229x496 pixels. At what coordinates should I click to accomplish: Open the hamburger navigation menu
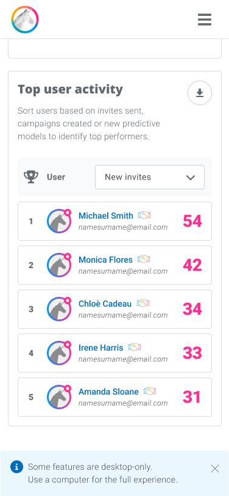click(205, 20)
